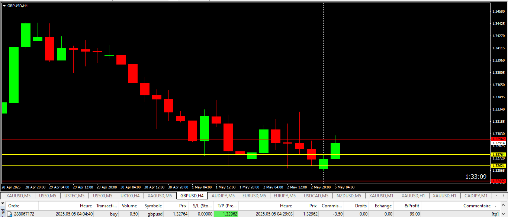Click the 1.34580 price scale label
The height and width of the screenshot is (217, 508).
click(498, 11)
